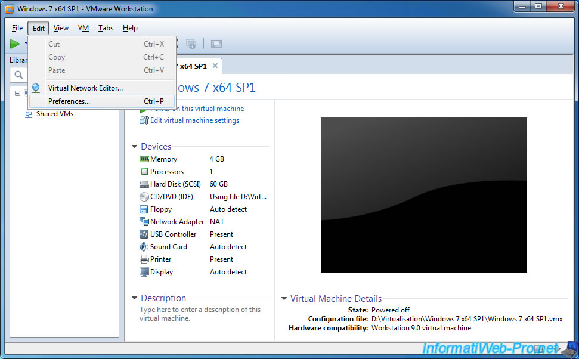The image size is (579, 359).
Task: Click the Floppy device label
Action: [x=161, y=209]
